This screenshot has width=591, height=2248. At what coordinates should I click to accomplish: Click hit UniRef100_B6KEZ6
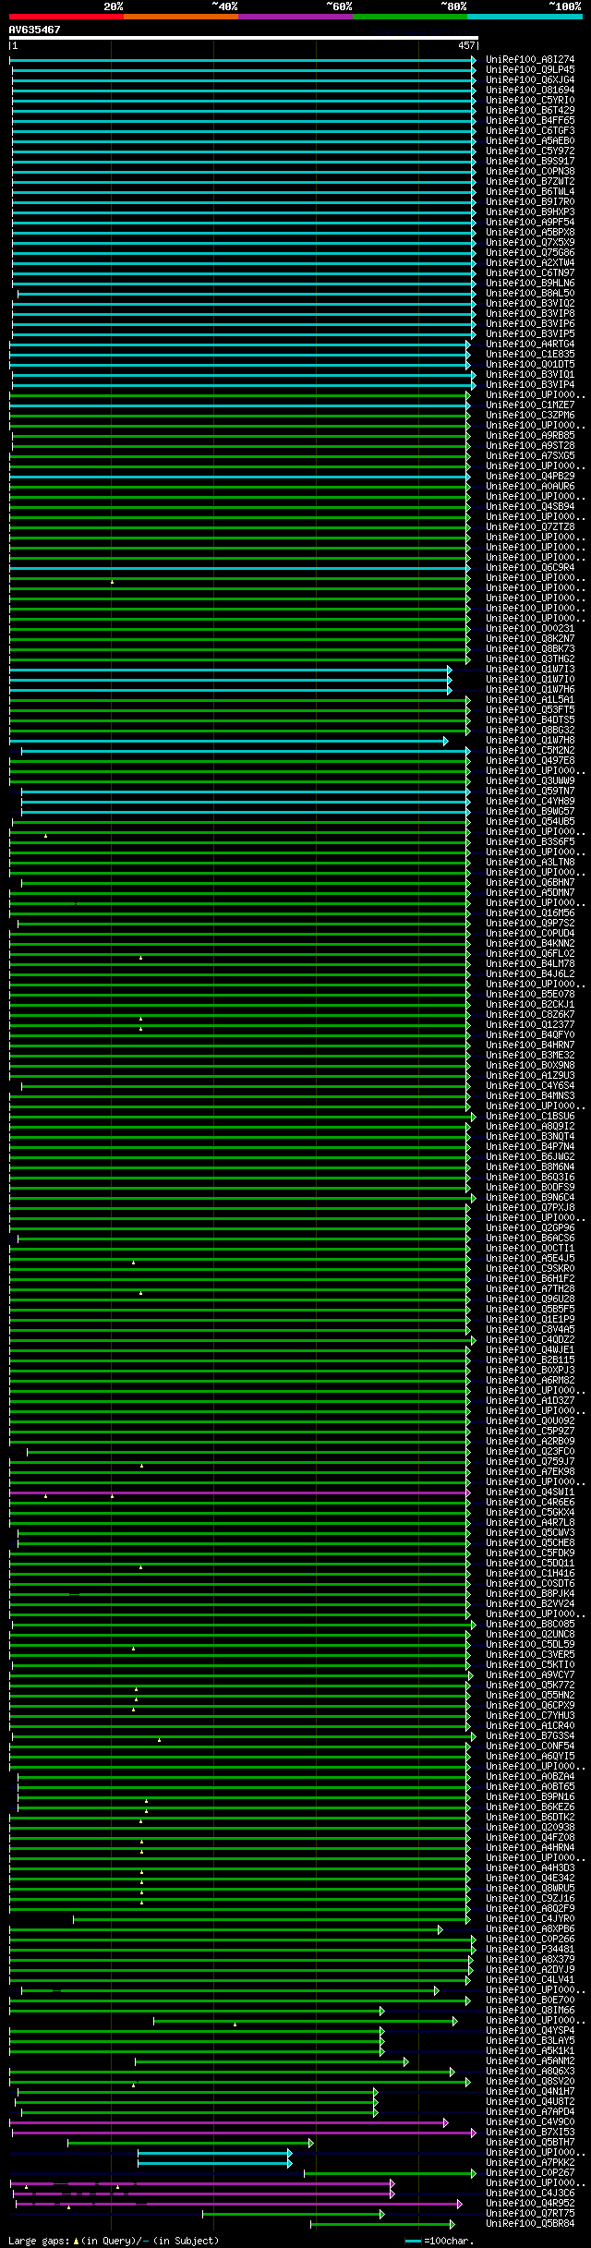point(530,1807)
